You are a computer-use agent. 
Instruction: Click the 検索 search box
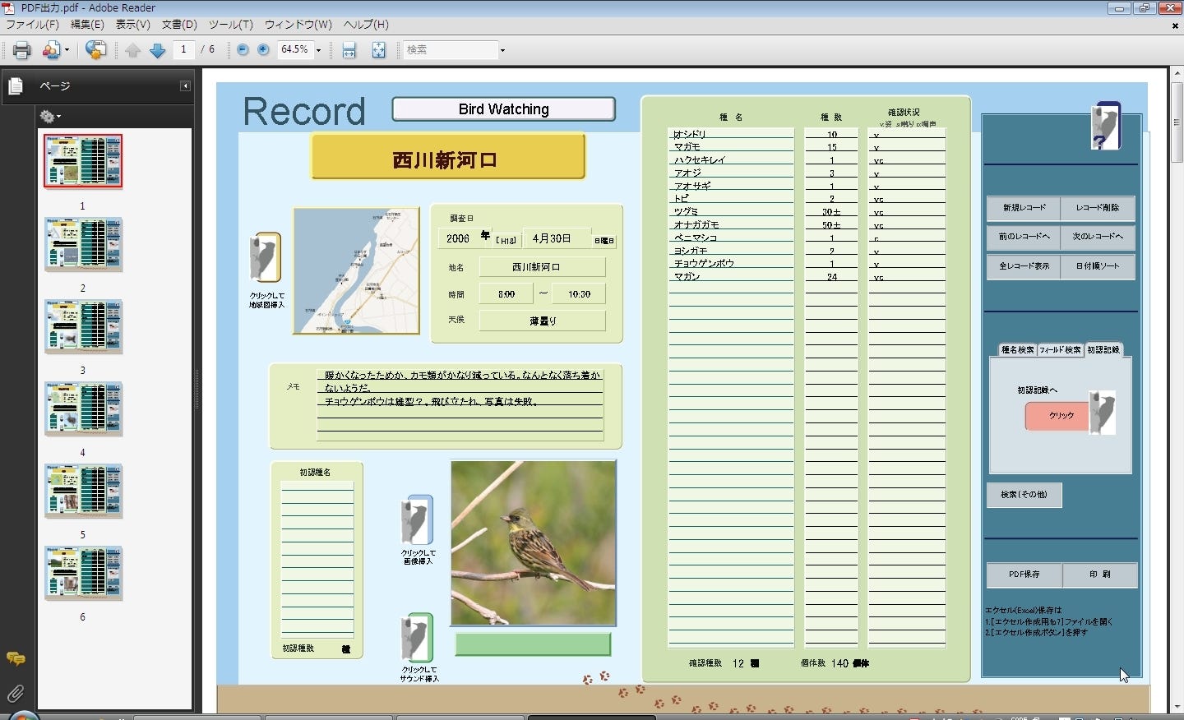(450, 49)
